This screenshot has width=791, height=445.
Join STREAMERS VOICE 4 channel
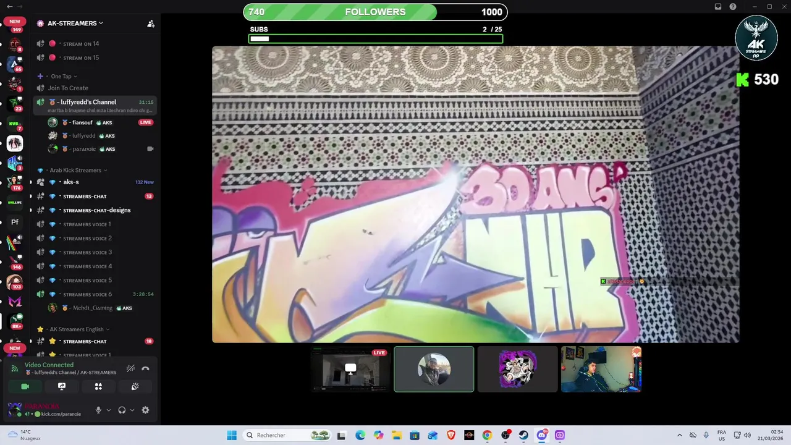point(95,266)
